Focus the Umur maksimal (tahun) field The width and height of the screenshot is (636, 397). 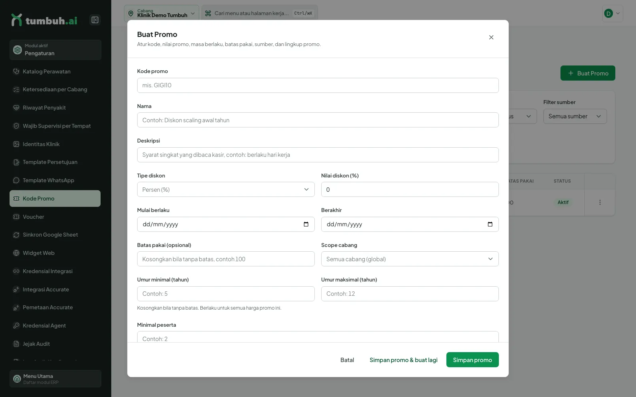pyautogui.click(x=410, y=294)
